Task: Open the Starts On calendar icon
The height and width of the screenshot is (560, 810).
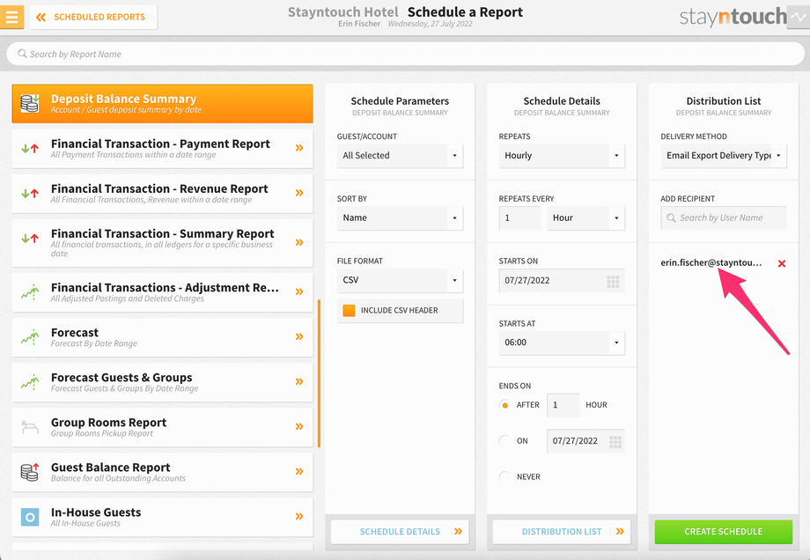Action: point(613,281)
